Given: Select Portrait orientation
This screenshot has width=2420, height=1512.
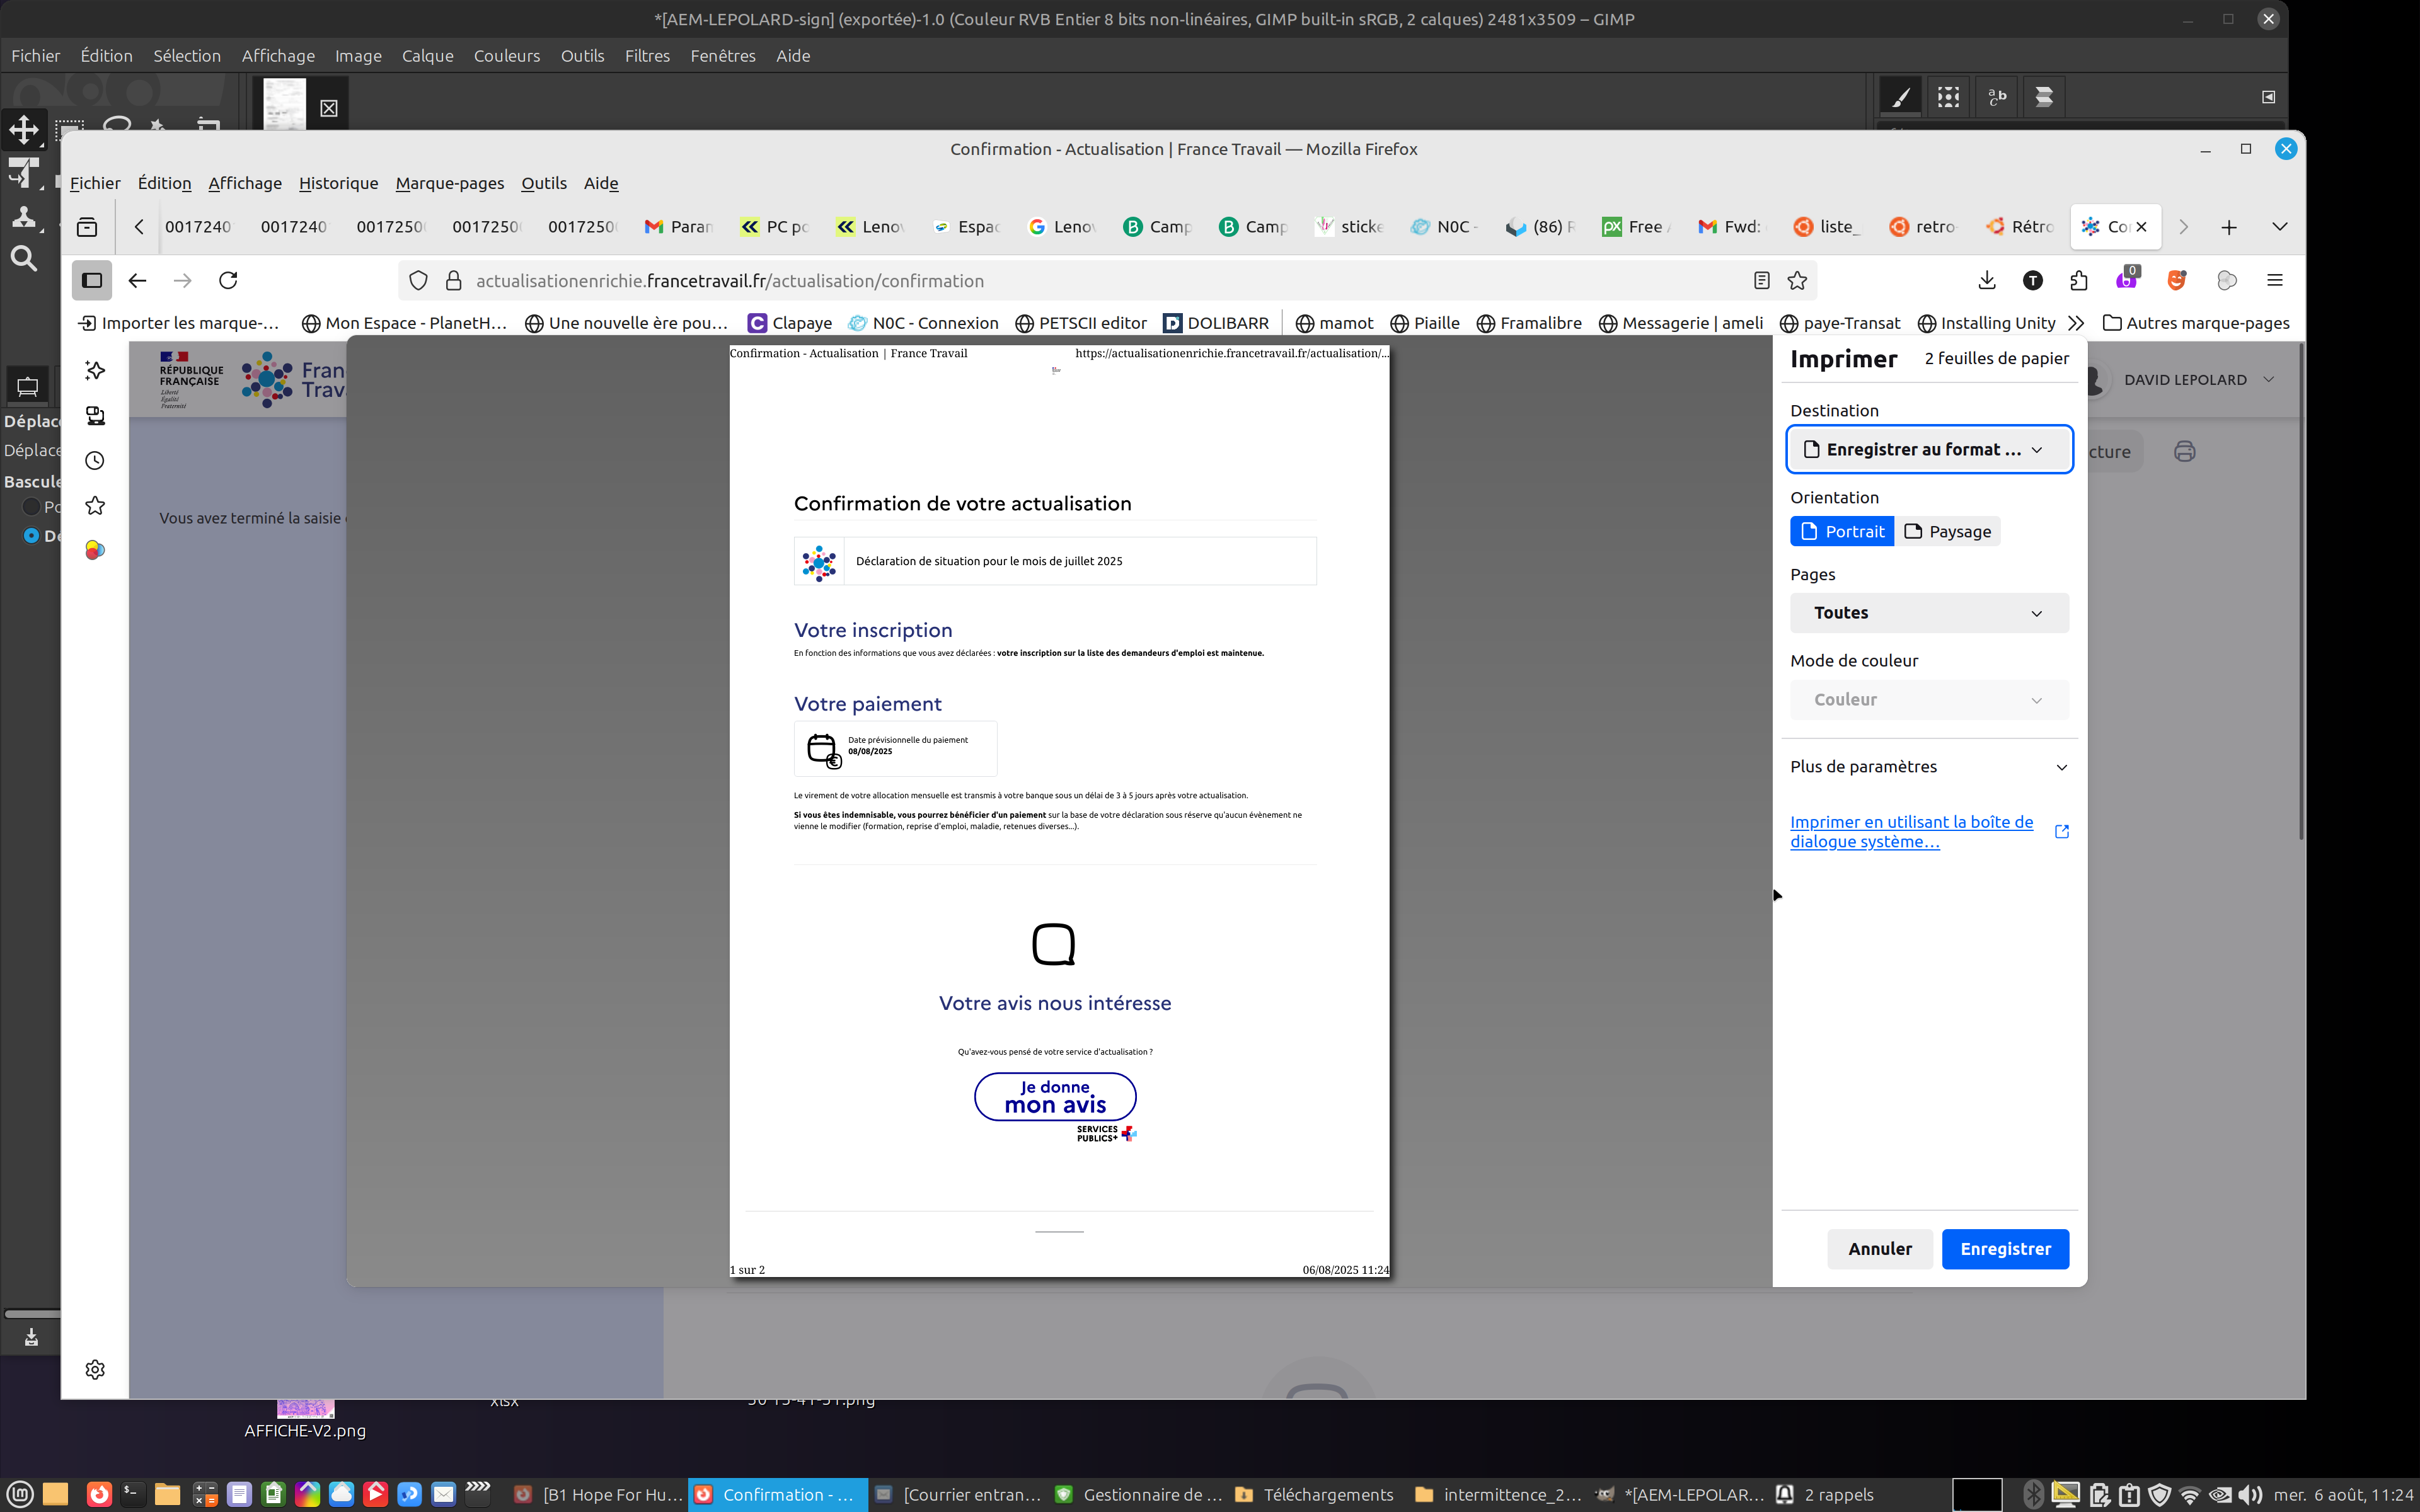Looking at the screenshot, I should (x=1841, y=532).
